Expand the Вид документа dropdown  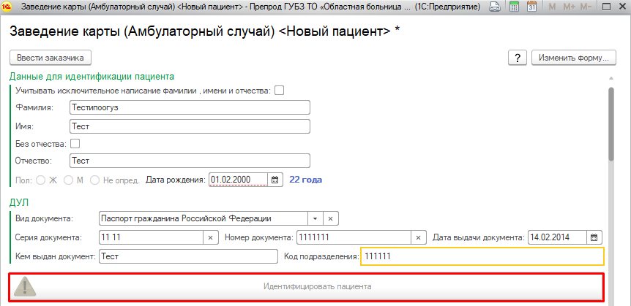314,218
